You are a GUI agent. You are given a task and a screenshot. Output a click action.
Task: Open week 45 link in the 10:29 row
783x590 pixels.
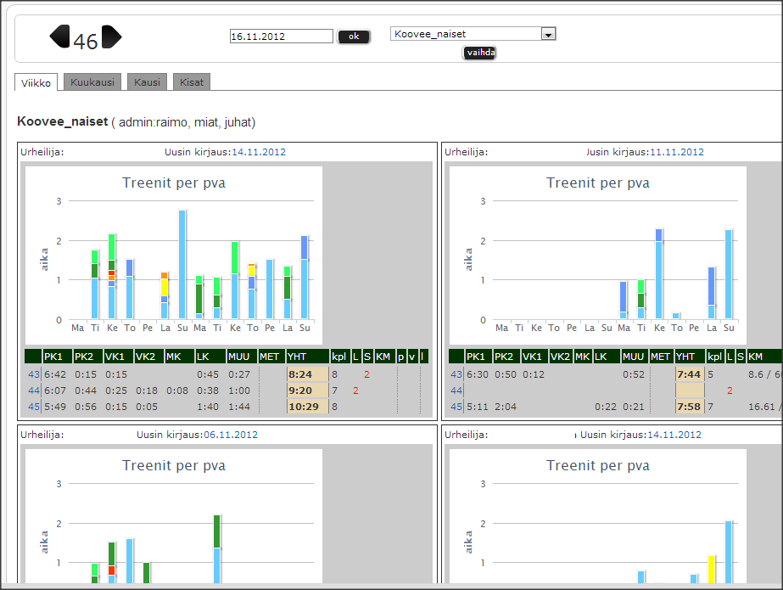pos(33,407)
